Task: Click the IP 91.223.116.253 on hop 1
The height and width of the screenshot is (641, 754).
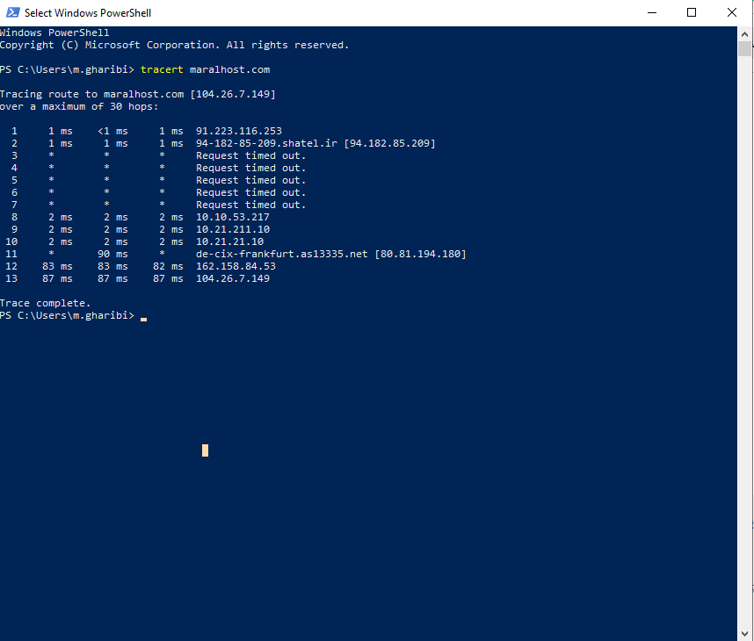Action: pyautogui.click(x=238, y=130)
